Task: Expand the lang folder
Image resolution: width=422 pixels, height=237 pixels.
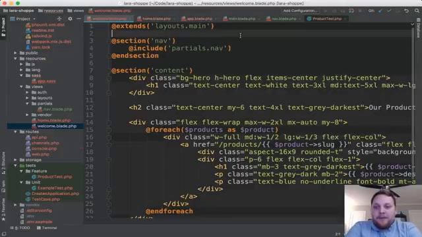Action: [x=22, y=70]
